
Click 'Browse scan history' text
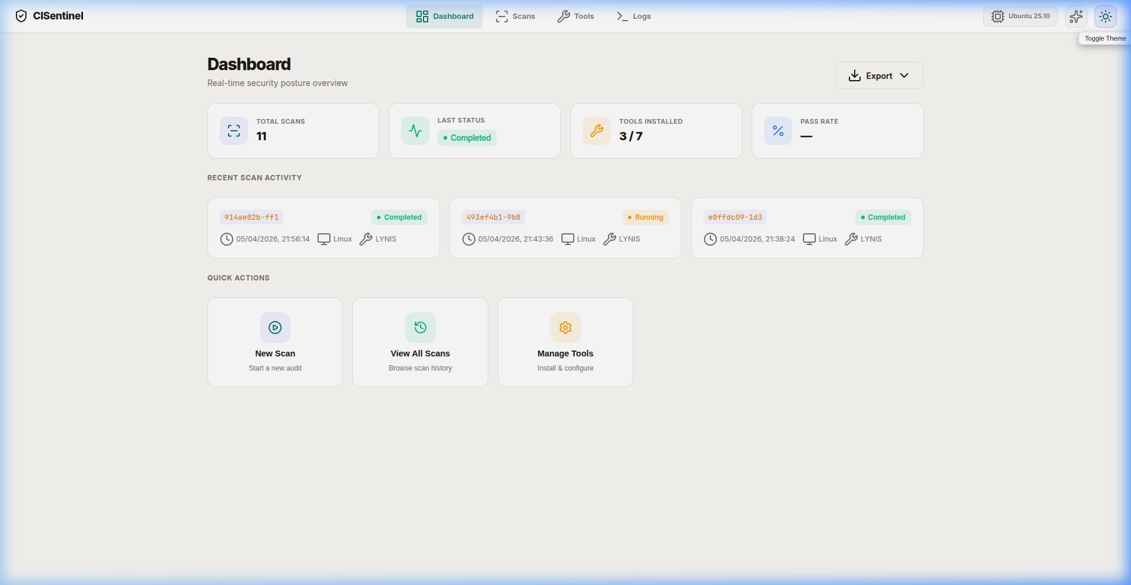tap(421, 368)
